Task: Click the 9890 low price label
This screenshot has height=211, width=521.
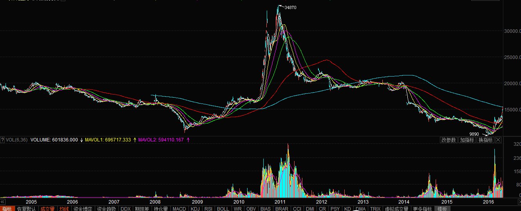Action: point(474,134)
